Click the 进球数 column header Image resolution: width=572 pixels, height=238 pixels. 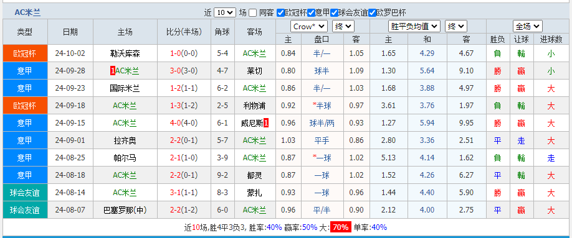pyautogui.click(x=551, y=39)
